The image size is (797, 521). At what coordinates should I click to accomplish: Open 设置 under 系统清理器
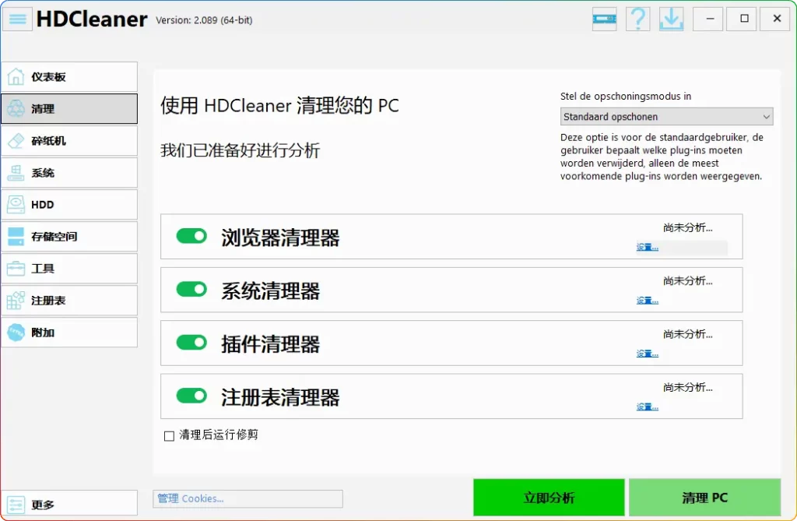pyautogui.click(x=646, y=299)
